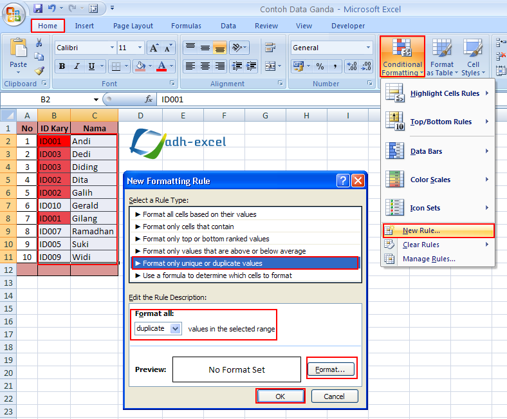The width and height of the screenshot is (507, 419).
Task: Open the Fill Color dropdown arrow
Action: (x=150, y=66)
